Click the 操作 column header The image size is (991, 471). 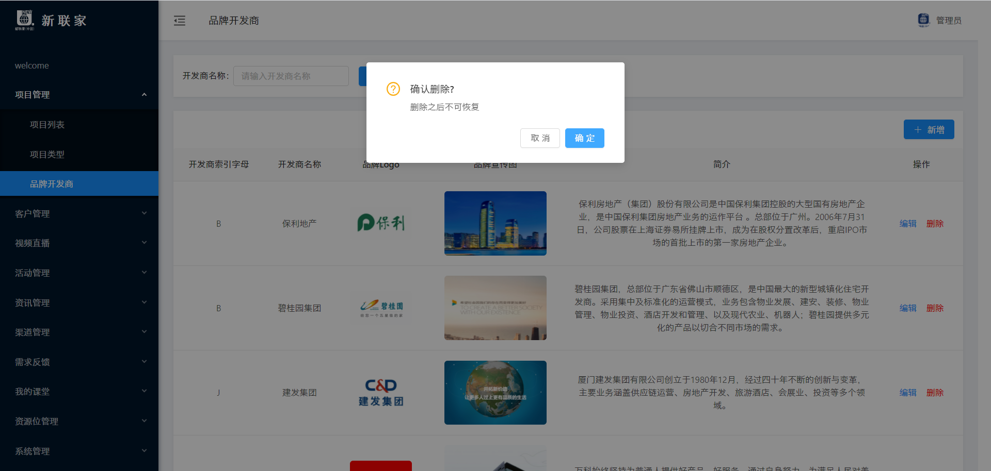(x=921, y=164)
